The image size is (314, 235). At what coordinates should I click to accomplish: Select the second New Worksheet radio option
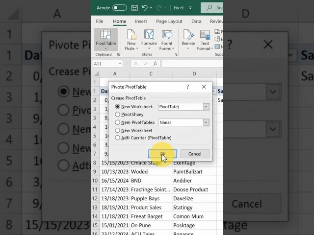coord(118,130)
